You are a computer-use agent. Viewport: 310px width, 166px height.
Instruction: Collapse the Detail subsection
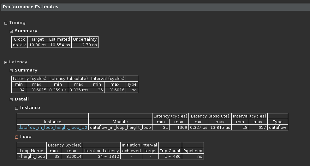click(x=11, y=100)
